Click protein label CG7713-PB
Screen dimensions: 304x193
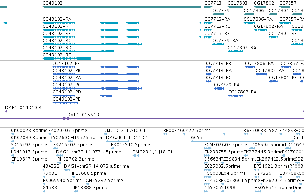[219, 64]
